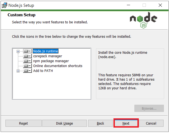The image size is (169, 133).
Task: Click the Node.js Setup installer title icon
Action: tap(4, 5)
